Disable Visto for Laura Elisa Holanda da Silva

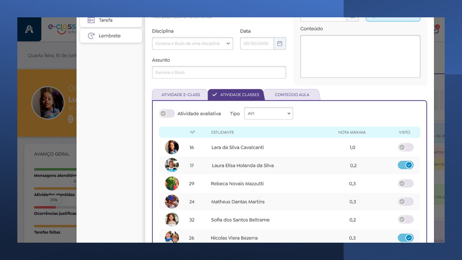406,165
